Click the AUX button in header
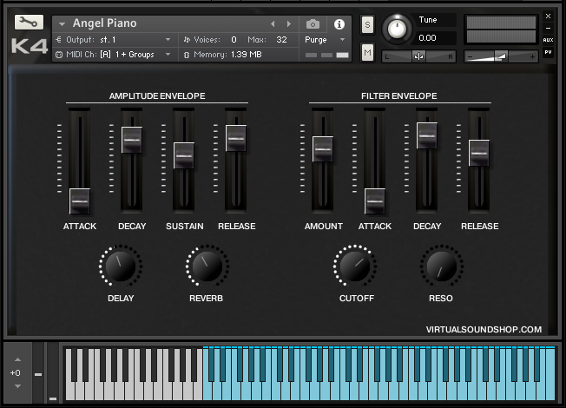Image resolution: width=566 pixels, height=408 pixels. [x=548, y=40]
